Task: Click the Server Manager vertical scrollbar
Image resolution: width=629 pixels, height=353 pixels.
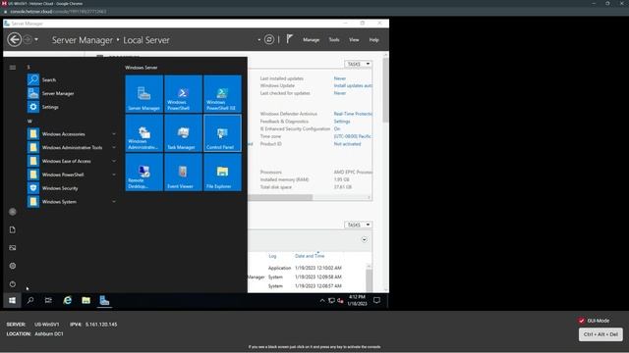Action: [385, 90]
